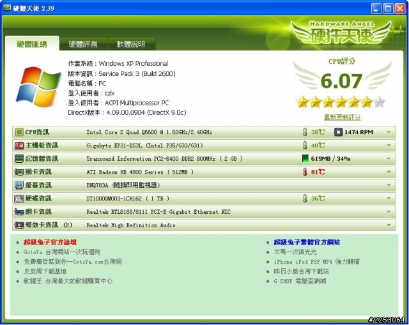Click the 81℃ graphics temperature value
This screenshot has height=325, width=409.
tap(318, 172)
